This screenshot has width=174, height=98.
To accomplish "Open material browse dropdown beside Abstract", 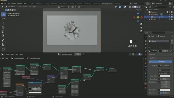I will point(150,51).
